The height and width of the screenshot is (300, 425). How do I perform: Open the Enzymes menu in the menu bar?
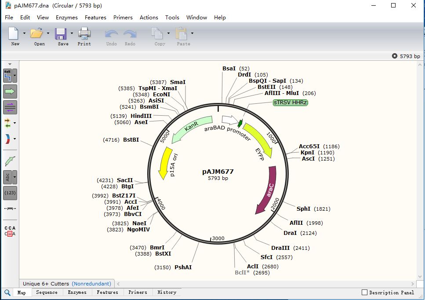tap(67, 17)
